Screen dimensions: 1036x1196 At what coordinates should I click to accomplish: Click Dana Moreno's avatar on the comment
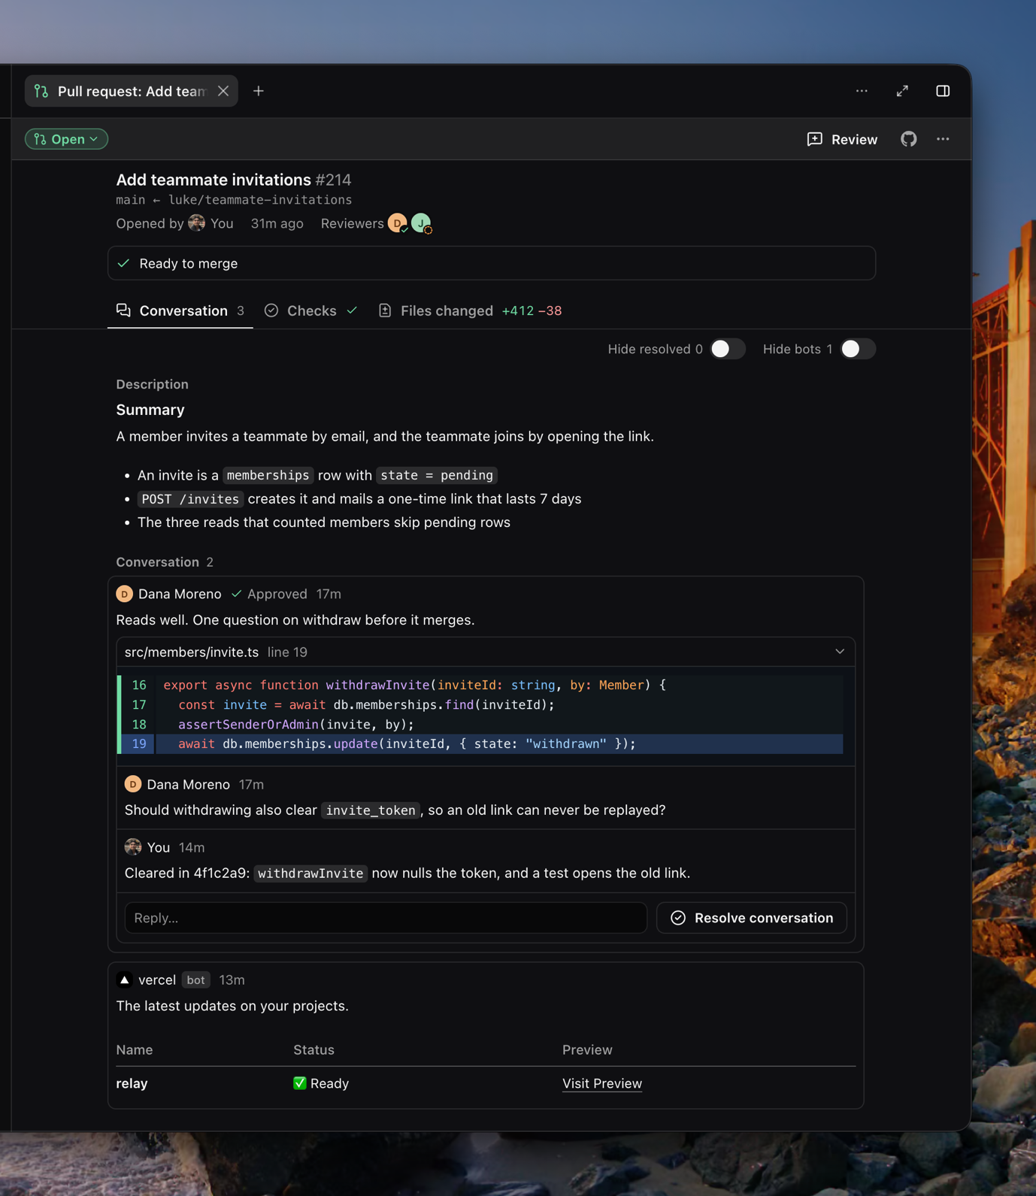pyautogui.click(x=133, y=784)
